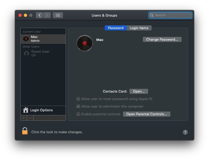The image size is (209, 160).
Task: Click "Click the lock to make changes." text
Action: pos(57,132)
